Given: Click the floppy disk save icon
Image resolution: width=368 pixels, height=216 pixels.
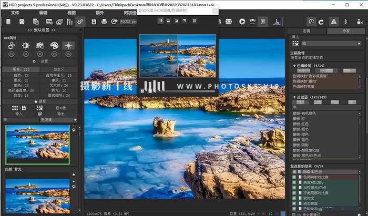Looking at the screenshot, I should pos(94,22).
